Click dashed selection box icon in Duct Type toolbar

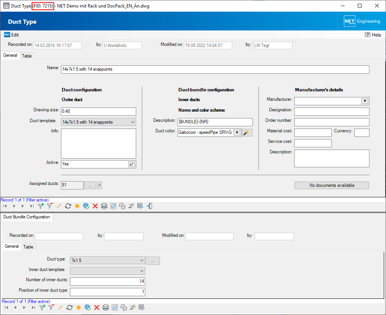(x=113, y=206)
